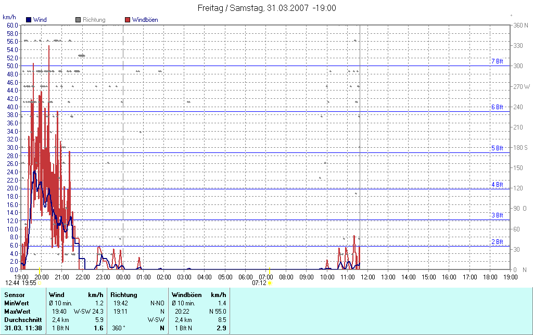Viewport: 533px width, 335px height.
Task: Click the 5 Bft line label
Action: [x=497, y=148]
